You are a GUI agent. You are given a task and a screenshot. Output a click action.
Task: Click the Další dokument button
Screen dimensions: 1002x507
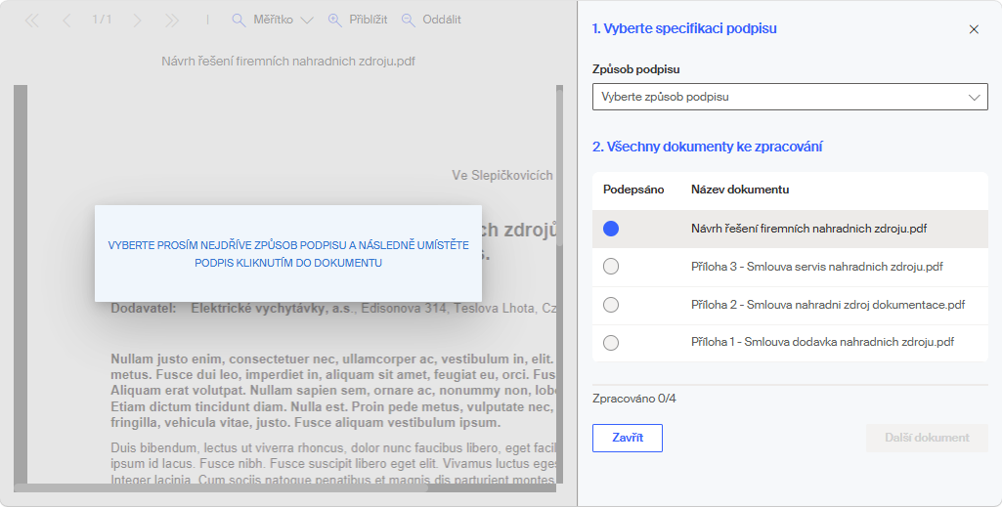[x=927, y=438]
